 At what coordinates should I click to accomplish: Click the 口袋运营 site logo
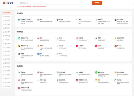(x=8, y=3)
